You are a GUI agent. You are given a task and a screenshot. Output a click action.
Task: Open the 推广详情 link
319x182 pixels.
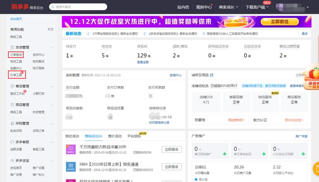[x=301, y=136]
